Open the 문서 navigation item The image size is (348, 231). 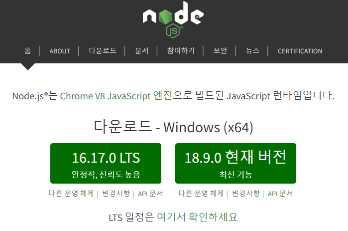click(x=141, y=51)
